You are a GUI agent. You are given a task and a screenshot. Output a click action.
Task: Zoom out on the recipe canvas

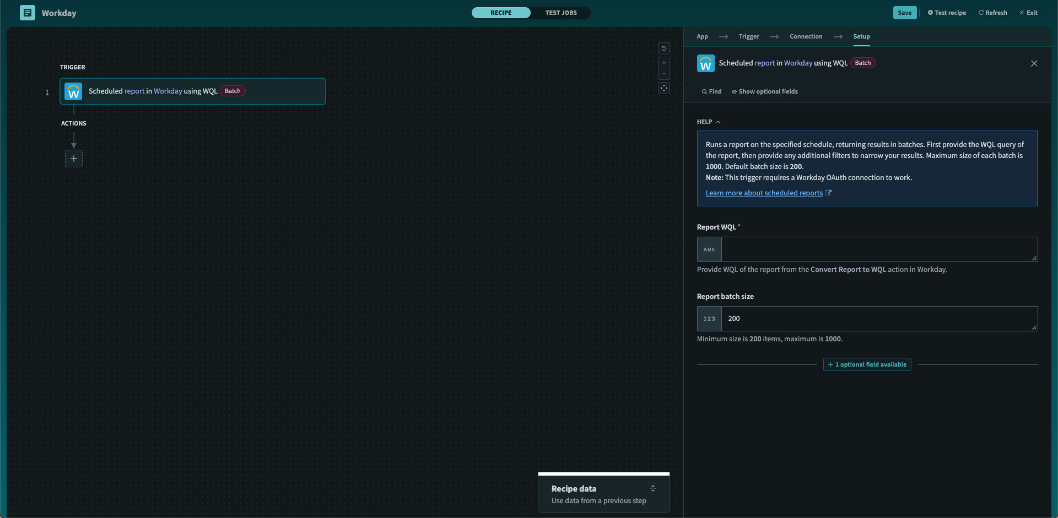click(664, 74)
